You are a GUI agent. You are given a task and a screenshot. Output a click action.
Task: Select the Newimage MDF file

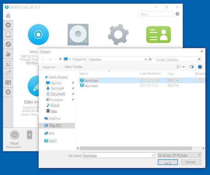pos(142,80)
